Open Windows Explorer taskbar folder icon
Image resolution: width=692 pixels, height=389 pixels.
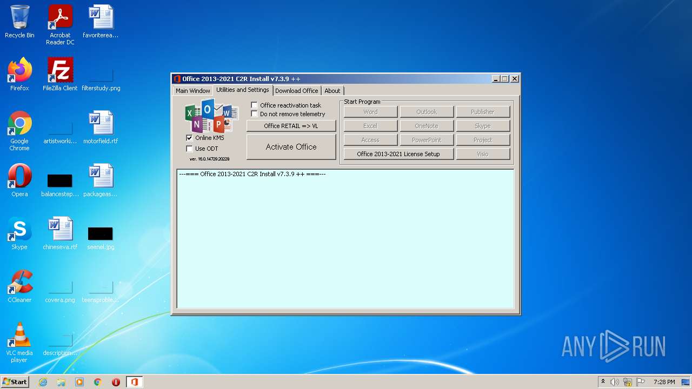[x=61, y=382]
